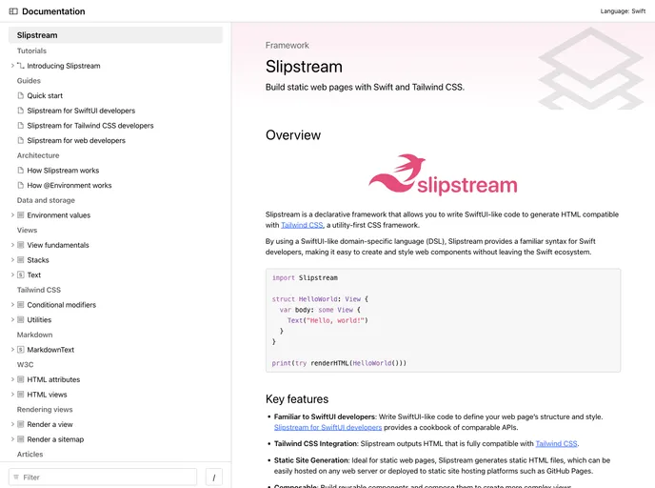This screenshot has width=655, height=488.
Task: Expand the HTML attributes section
Action: 12,379
